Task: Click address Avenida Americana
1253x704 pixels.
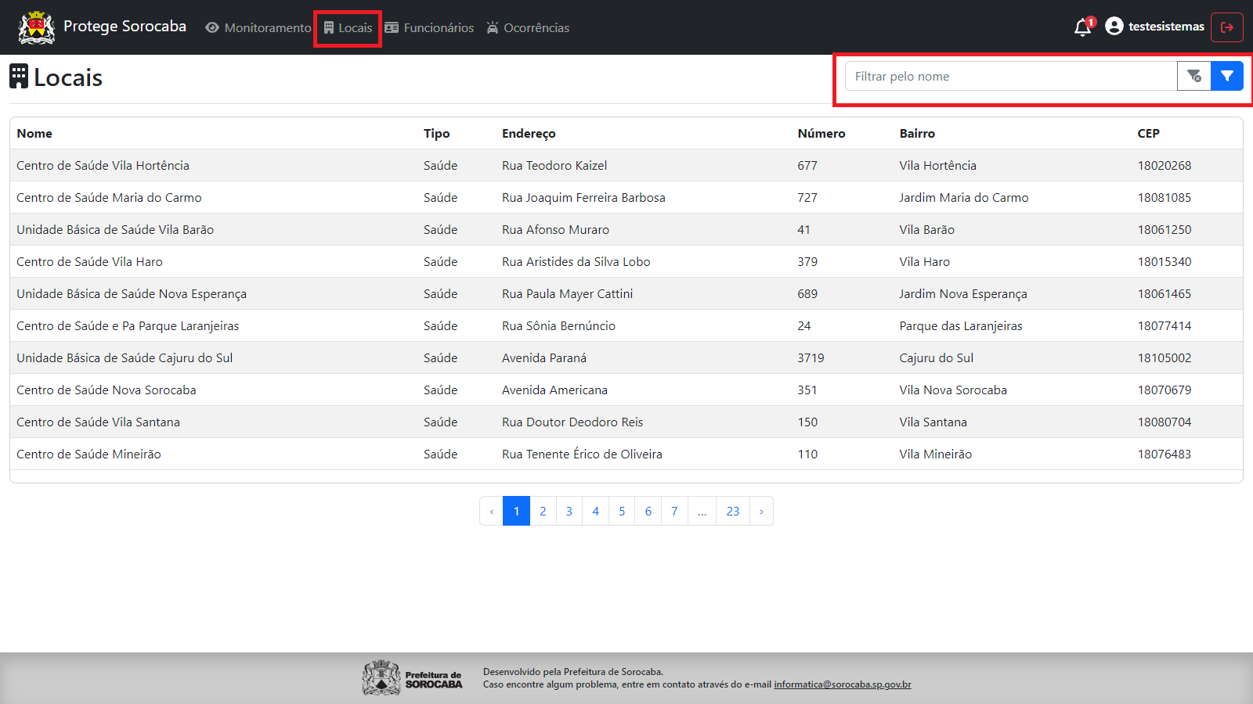Action: (554, 390)
